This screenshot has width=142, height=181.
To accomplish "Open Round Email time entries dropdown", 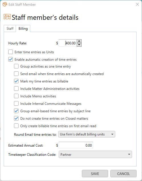I will 87,134.
